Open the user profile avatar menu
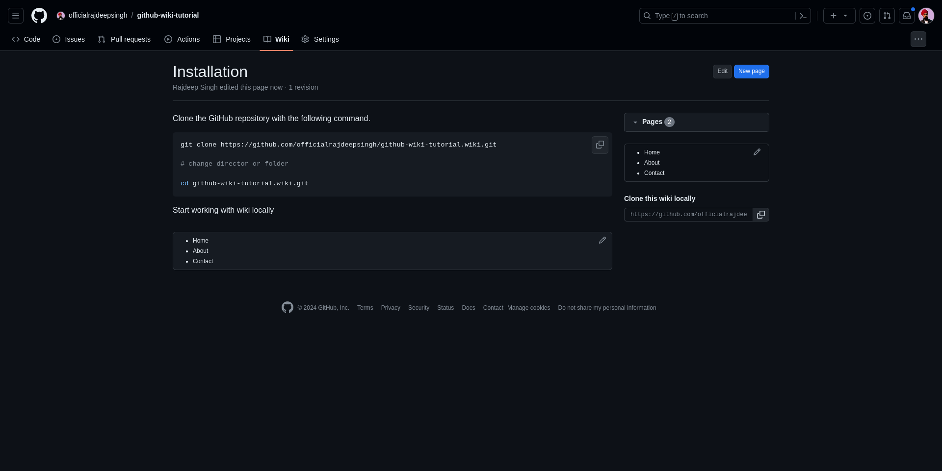The width and height of the screenshot is (942, 471). 926,16
